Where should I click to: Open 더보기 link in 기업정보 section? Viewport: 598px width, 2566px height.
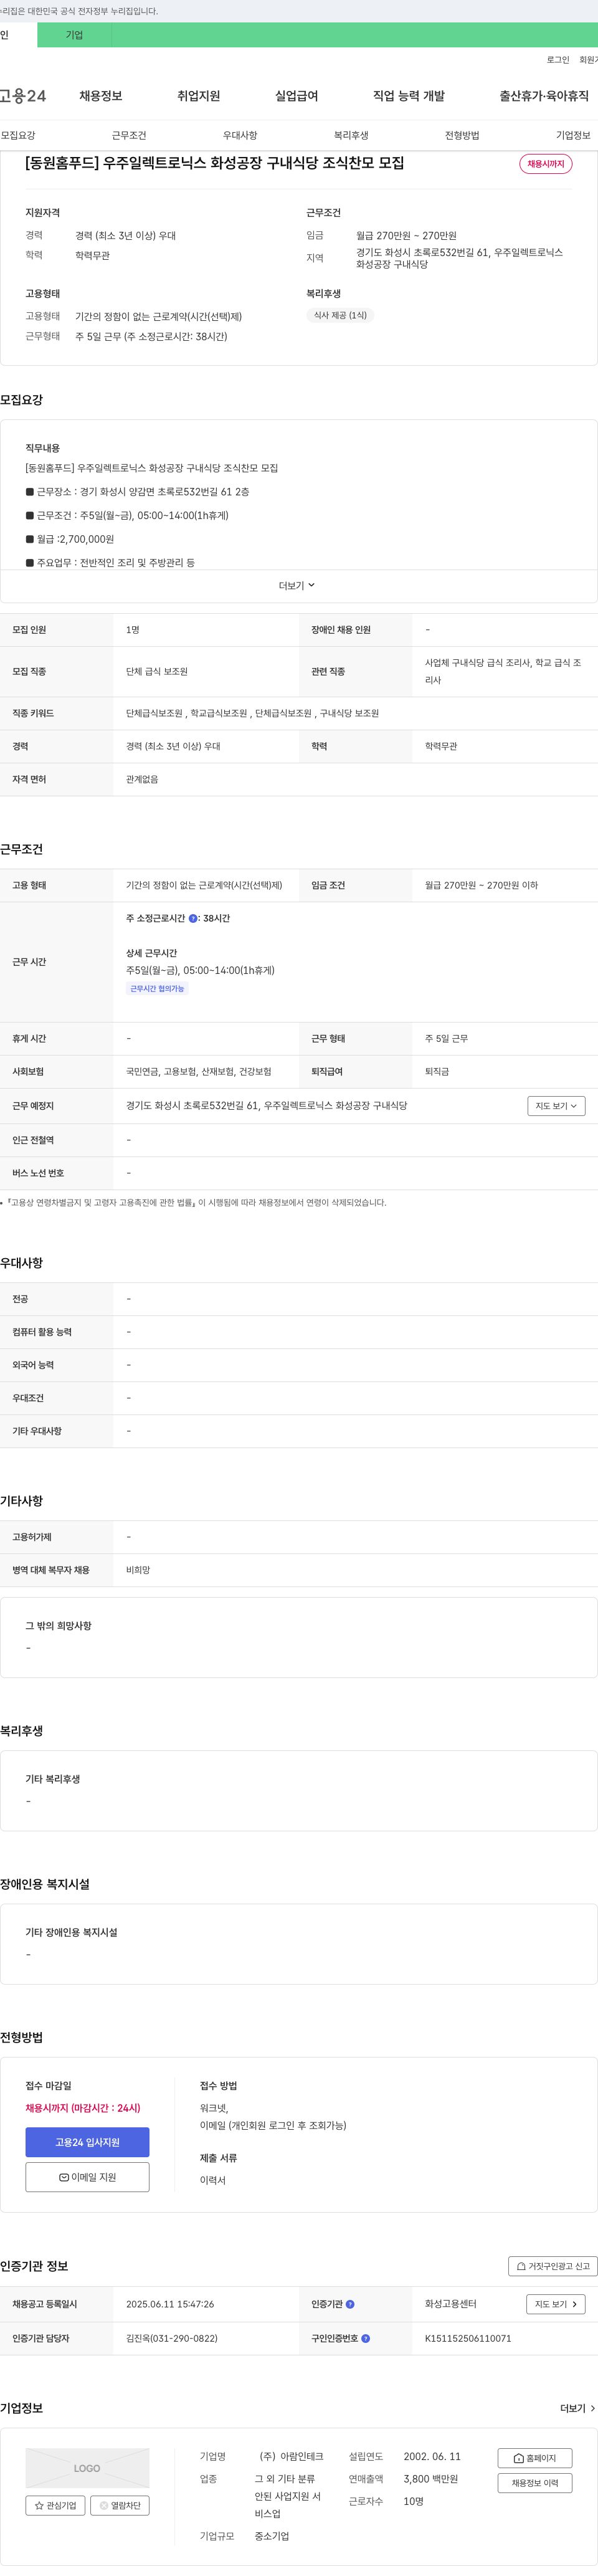pyautogui.click(x=577, y=2408)
